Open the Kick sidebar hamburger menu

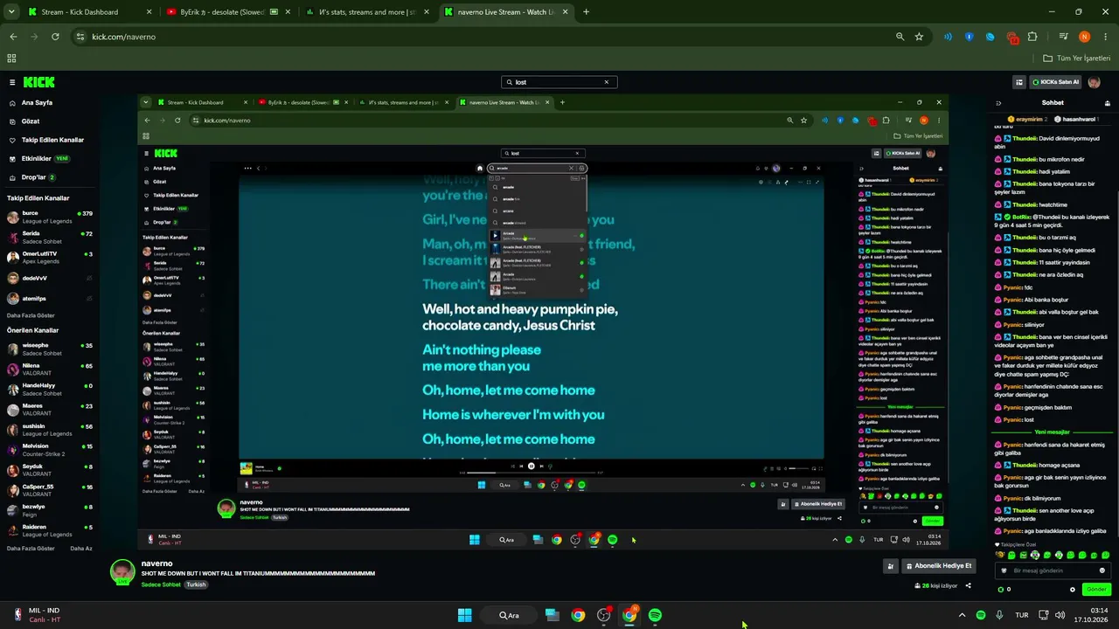tap(12, 82)
